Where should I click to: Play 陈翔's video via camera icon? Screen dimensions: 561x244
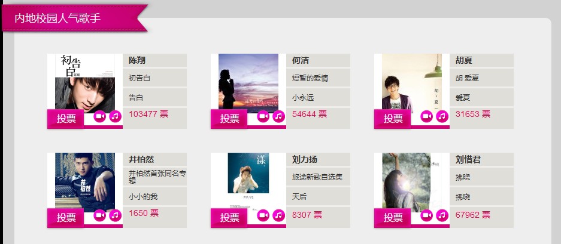[100, 116]
